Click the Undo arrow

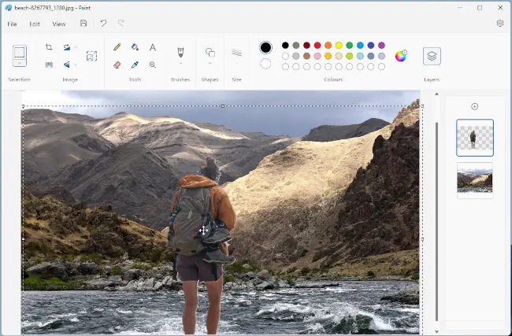[x=103, y=23]
